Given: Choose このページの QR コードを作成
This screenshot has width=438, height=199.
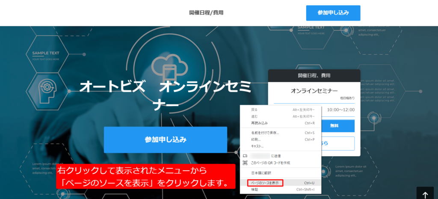Looking at the screenshot, I should coord(281,163).
